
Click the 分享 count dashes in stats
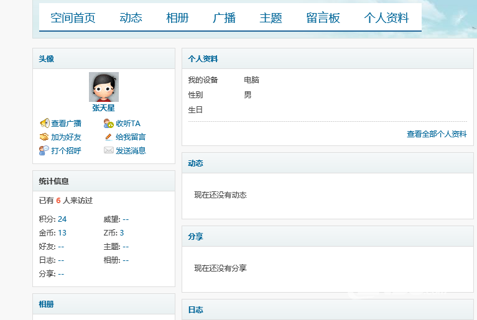point(61,274)
